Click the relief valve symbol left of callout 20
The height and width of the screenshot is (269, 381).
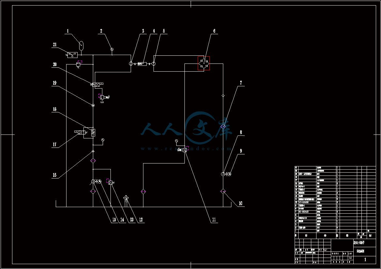coord(78,64)
